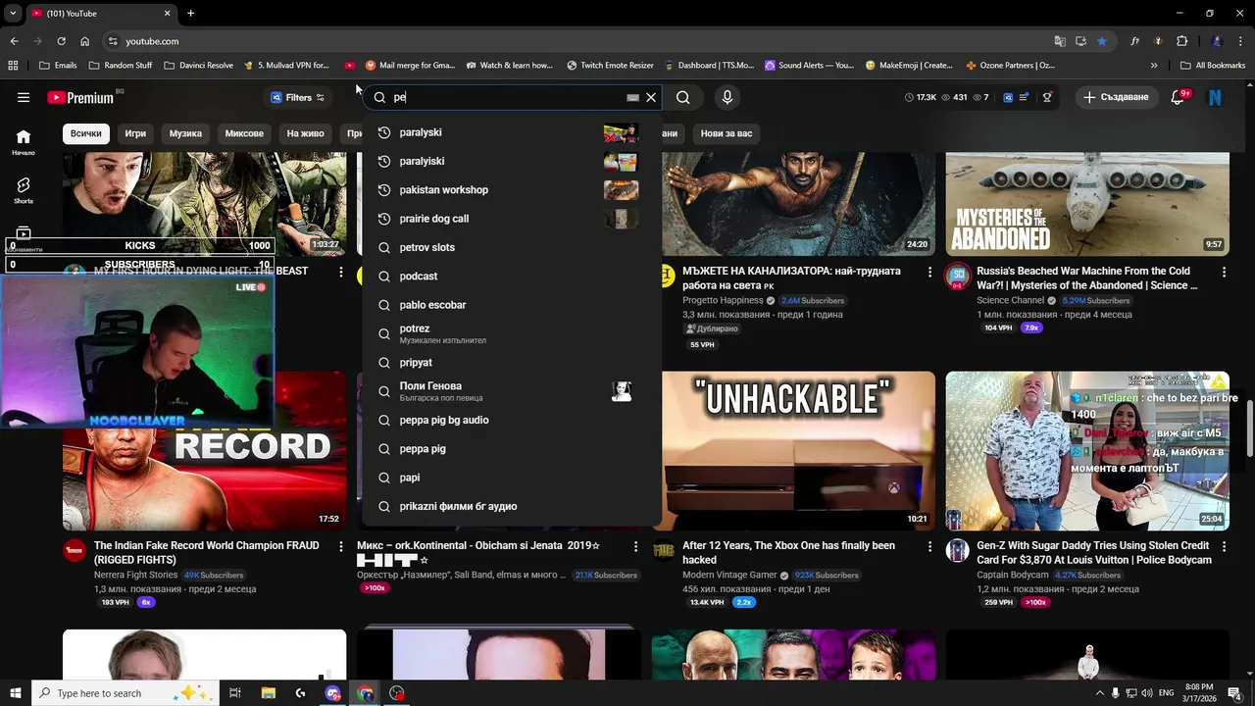Choose 'prikazni filmi бг аудио' suggestion
Image resolution: width=1255 pixels, height=706 pixels.
tap(513, 506)
